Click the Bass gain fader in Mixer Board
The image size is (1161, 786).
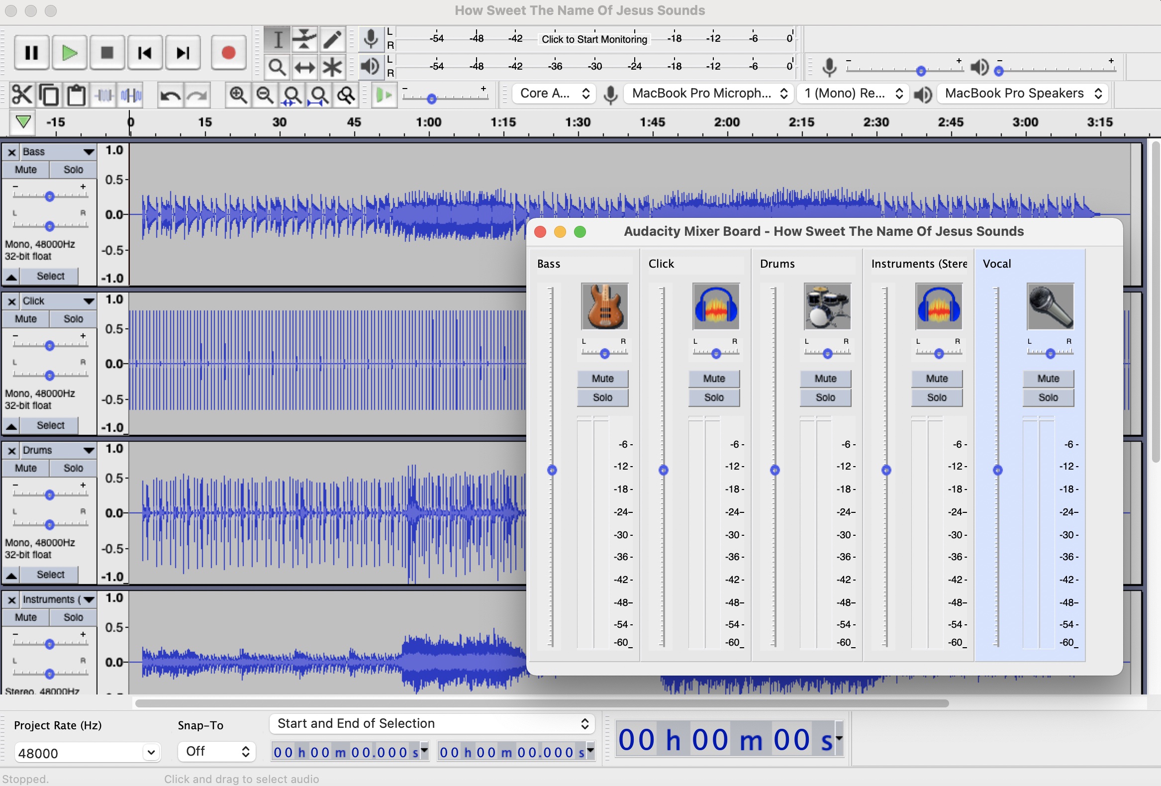point(552,470)
